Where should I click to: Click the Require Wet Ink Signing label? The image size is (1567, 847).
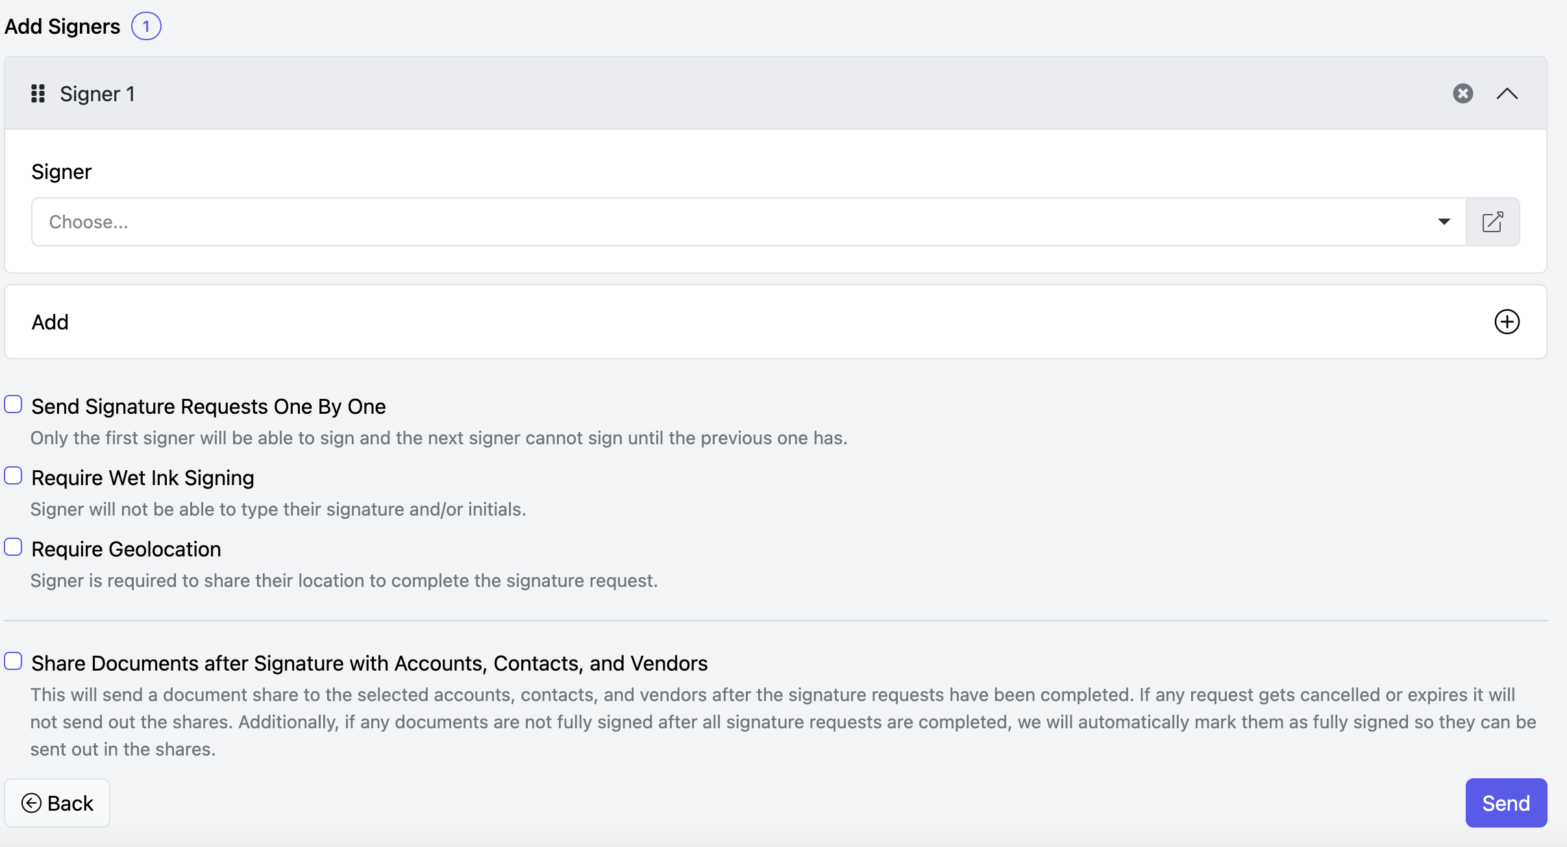(142, 478)
